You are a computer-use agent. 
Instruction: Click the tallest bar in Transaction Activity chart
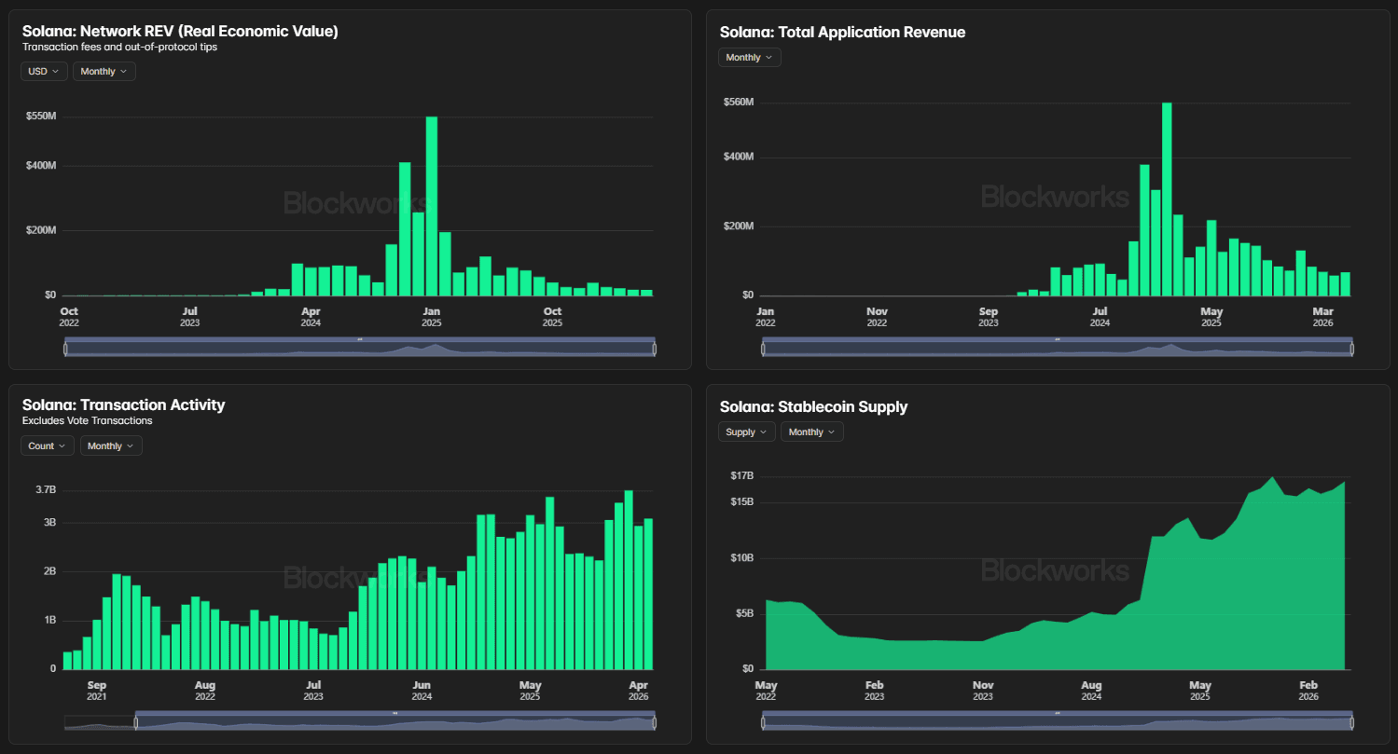click(x=629, y=580)
